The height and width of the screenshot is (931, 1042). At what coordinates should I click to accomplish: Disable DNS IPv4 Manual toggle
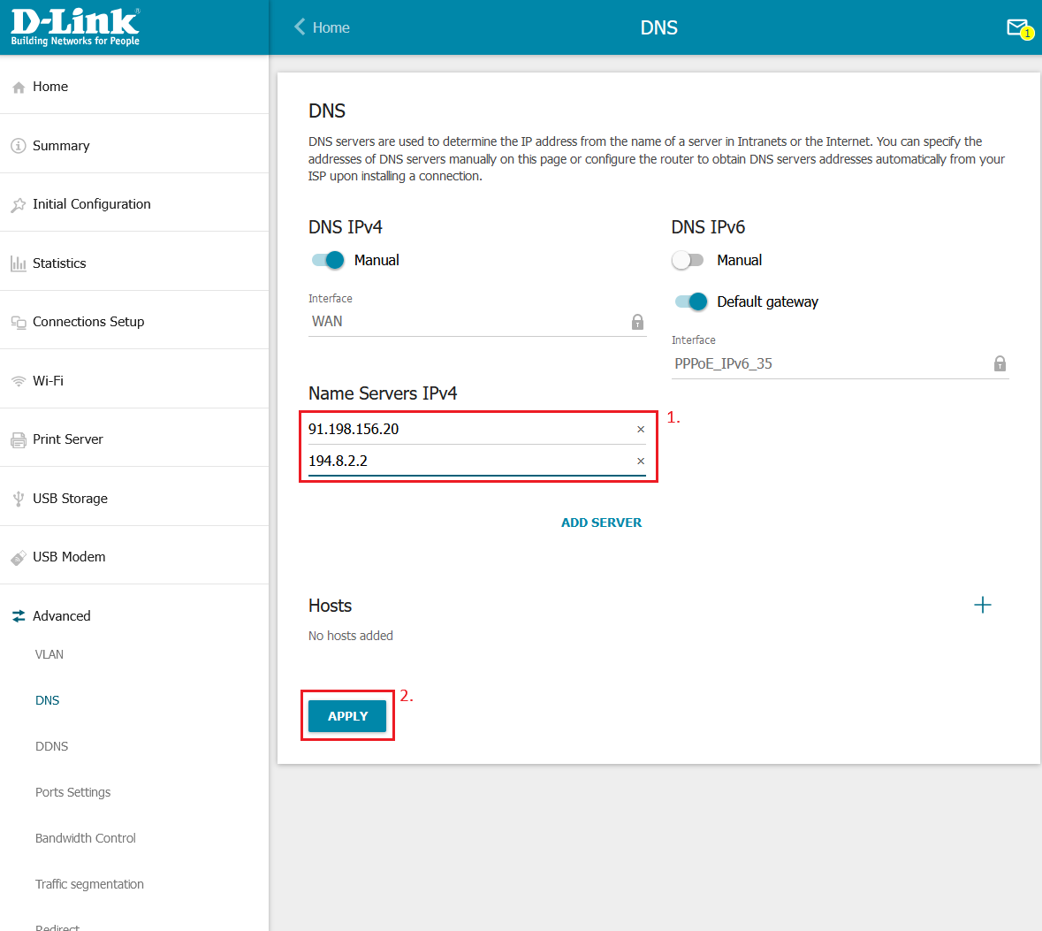click(x=328, y=260)
